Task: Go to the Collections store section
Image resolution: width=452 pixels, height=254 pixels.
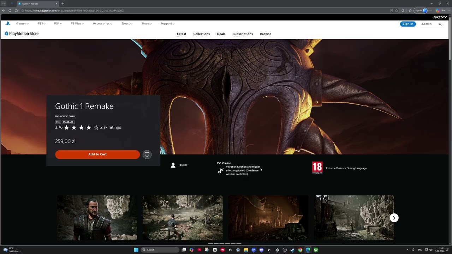Action: pyautogui.click(x=202, y=34)
